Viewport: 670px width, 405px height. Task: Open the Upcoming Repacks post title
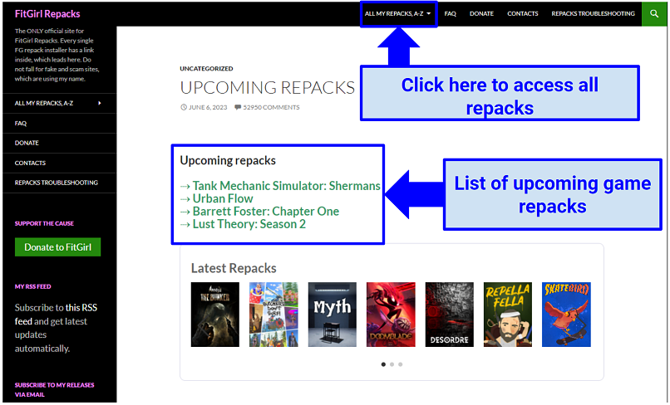(267, 87)
